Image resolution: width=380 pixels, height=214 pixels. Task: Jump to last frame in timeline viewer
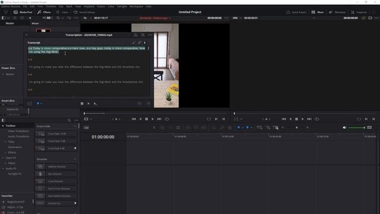coord(309,119)
